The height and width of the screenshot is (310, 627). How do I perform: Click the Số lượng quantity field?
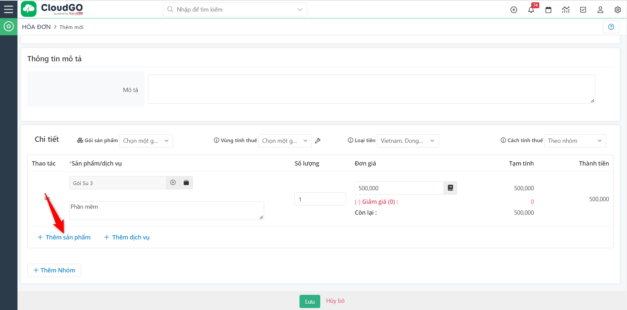coord(320,199)
